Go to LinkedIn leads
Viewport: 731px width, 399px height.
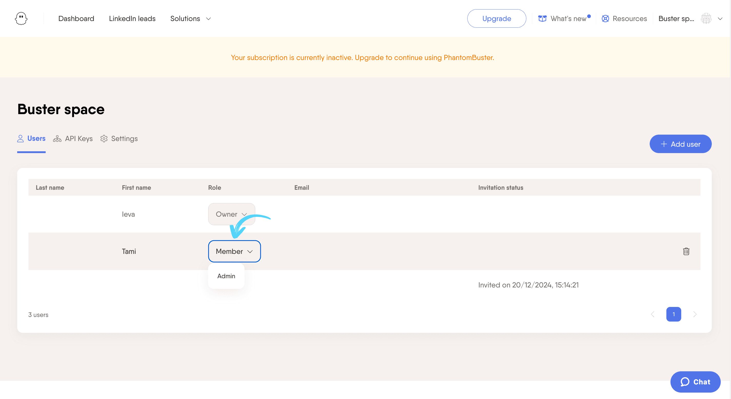(x=132, y=18)
